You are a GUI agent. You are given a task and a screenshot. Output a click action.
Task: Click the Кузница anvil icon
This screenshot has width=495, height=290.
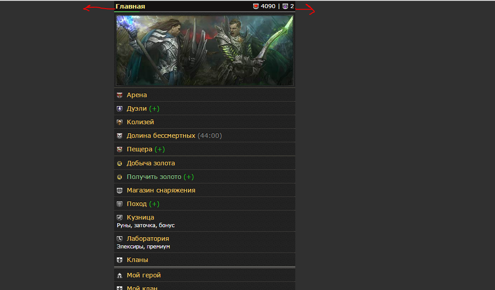point(120,218)
